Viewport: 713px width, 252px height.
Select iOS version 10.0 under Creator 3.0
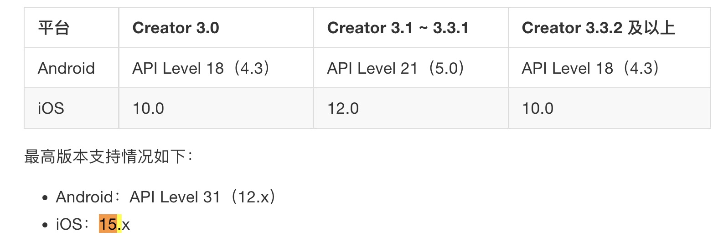pyautogui.click(x=148, y=109)
